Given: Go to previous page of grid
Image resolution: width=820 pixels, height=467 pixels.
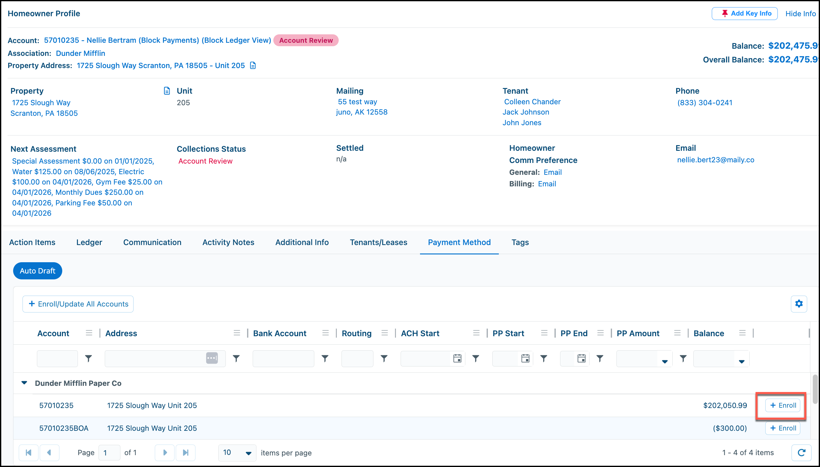Looking at the screenshot, I should [x=49, y=453].
